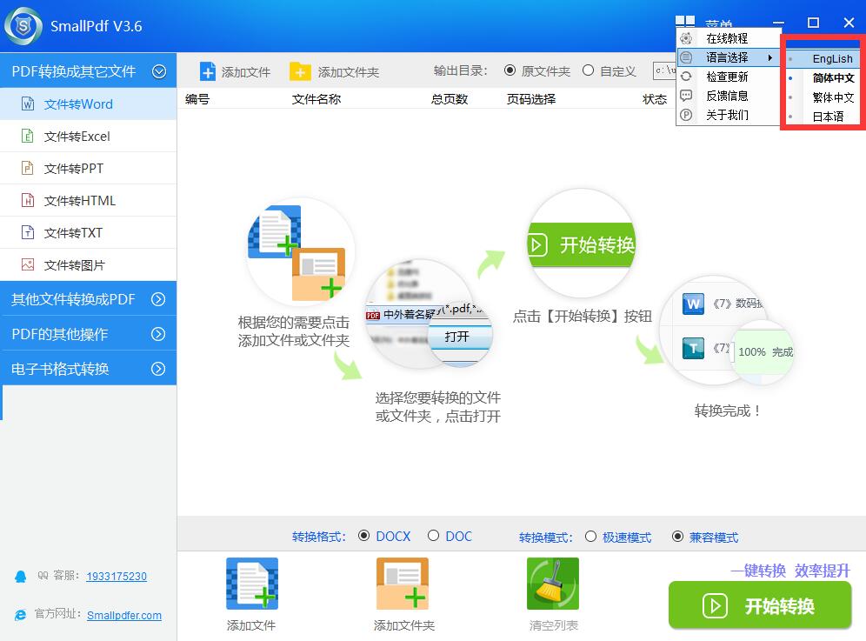
Task: Select the 原文件夹 output radio button
Action: (x=510, y=70)
